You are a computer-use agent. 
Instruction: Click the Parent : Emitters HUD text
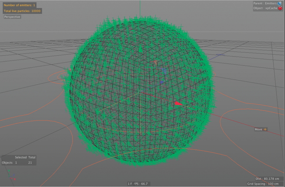coord(265,3)
